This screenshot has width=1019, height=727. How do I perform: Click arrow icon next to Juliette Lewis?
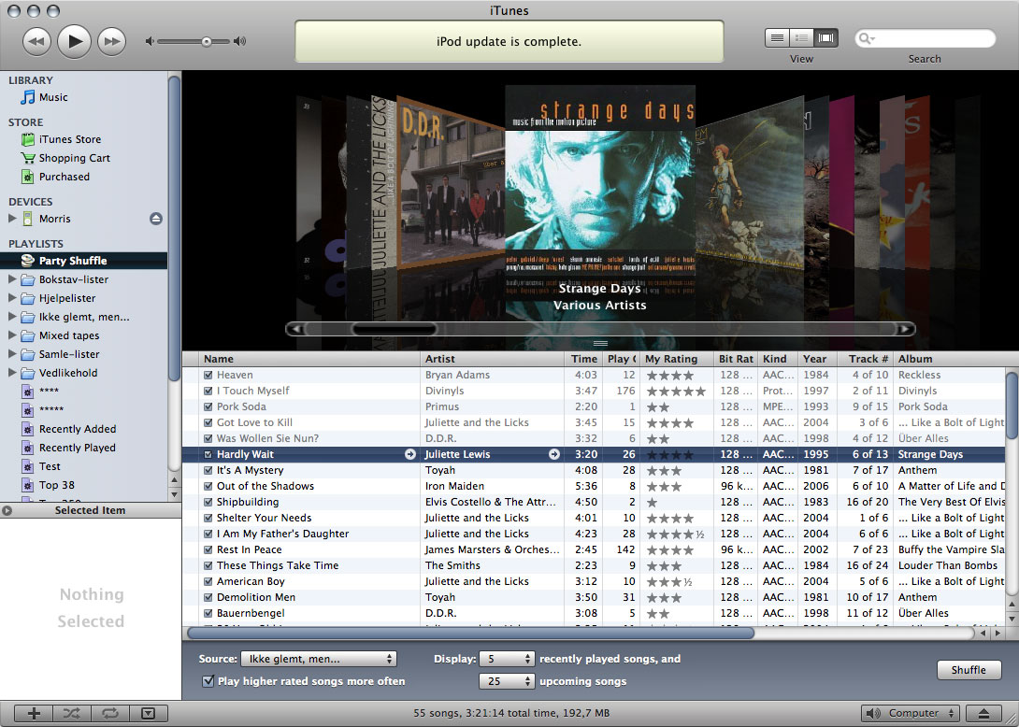pos(553,454)
